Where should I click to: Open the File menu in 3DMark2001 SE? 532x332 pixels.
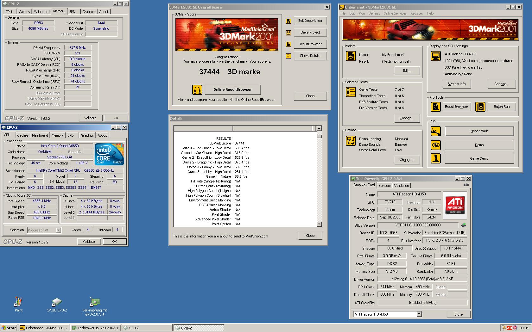point(343,13)
